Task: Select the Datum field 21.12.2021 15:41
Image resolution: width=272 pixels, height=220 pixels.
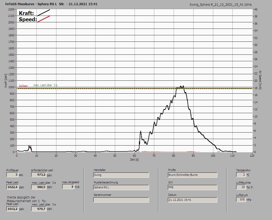Action: [193, 200]
